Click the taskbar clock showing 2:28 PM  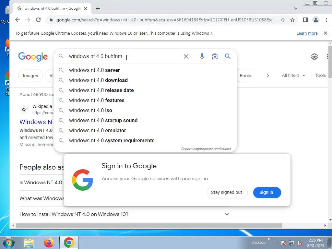pos(315,243)
